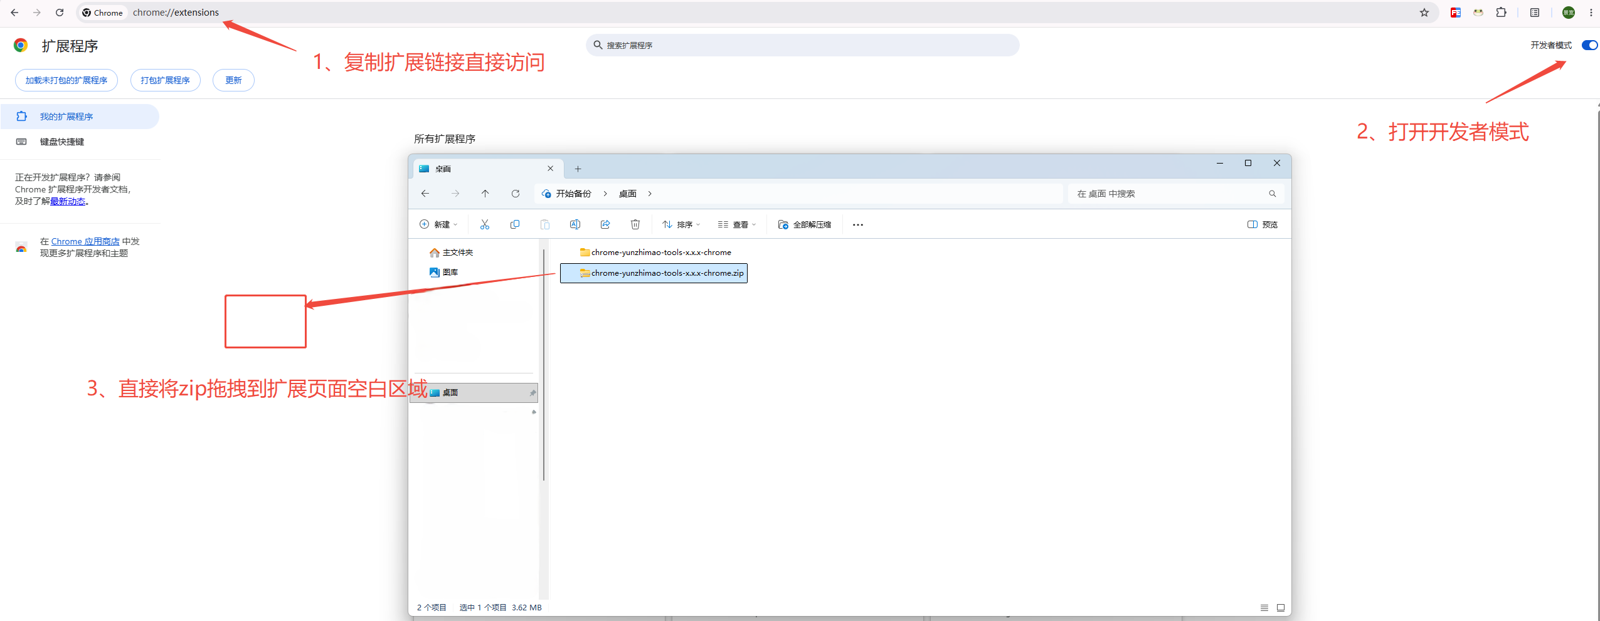Viewport: 1600px width, 621px height.
Task: Expand chevron after 桌面 in address bar
Action: (x=650, y=194)
